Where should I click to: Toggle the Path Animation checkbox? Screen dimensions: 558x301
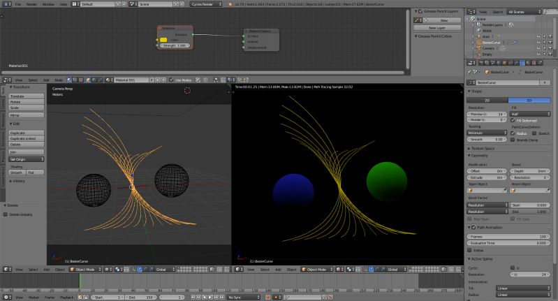[x=473, y=228]
